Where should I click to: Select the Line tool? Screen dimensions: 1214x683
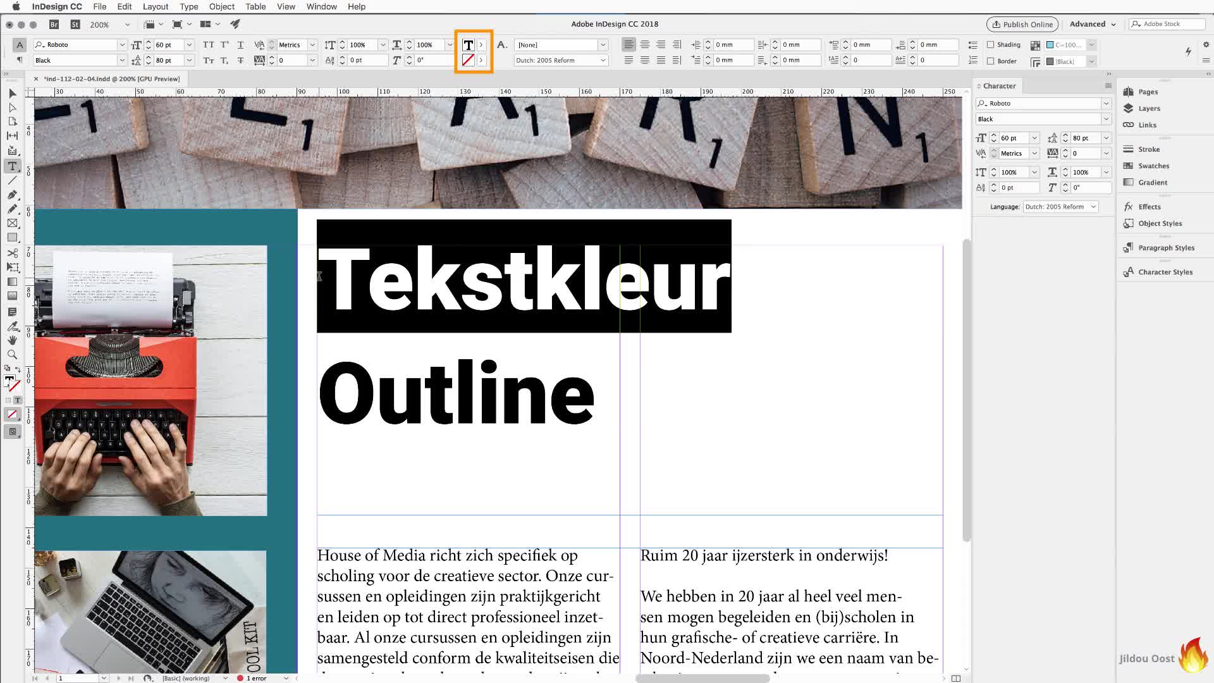tap(12, 180)
